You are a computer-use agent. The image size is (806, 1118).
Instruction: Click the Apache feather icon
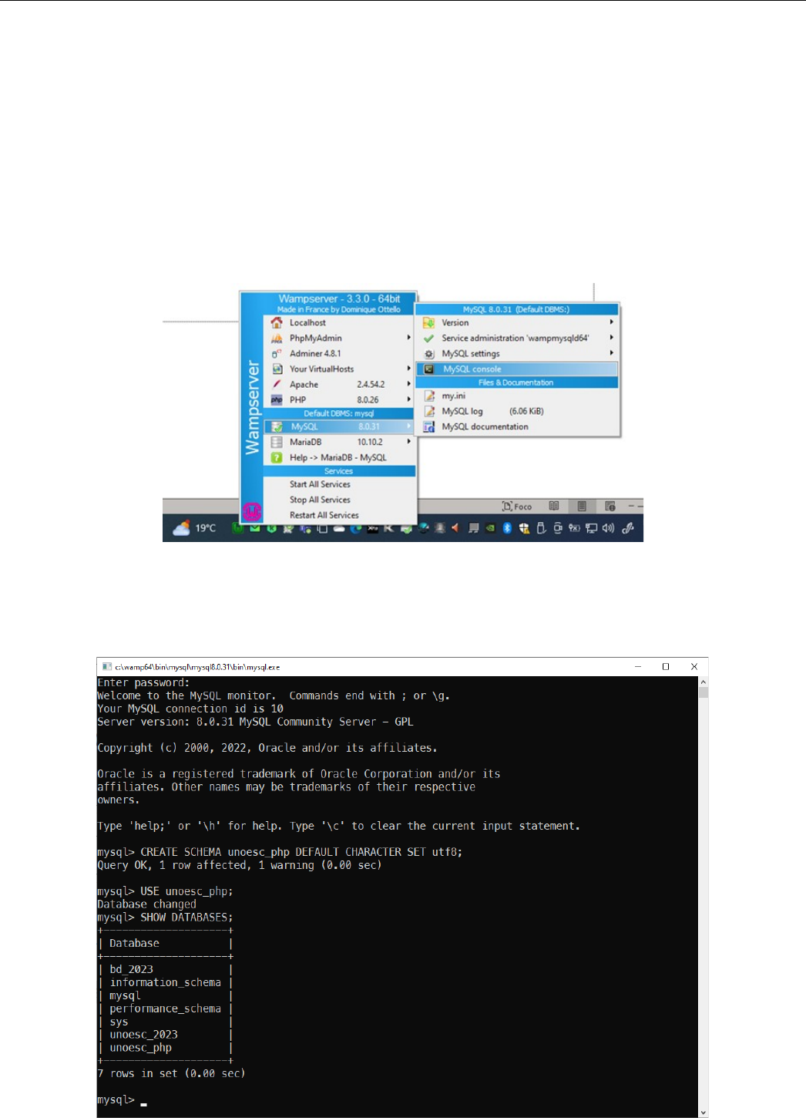click(x=277, y=384)
